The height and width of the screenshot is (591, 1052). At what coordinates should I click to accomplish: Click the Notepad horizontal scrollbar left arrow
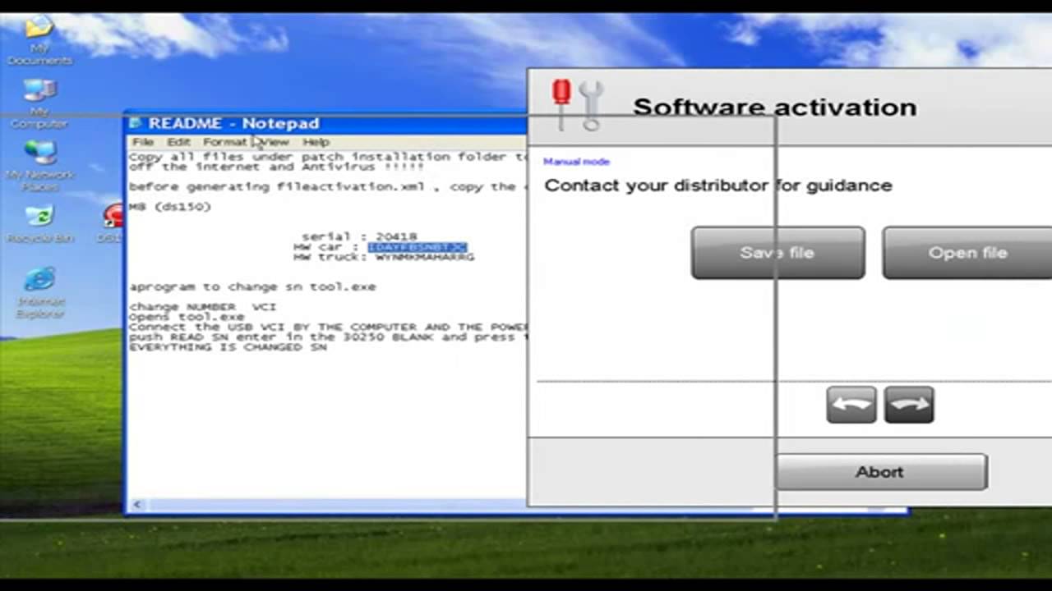[137, 505]
